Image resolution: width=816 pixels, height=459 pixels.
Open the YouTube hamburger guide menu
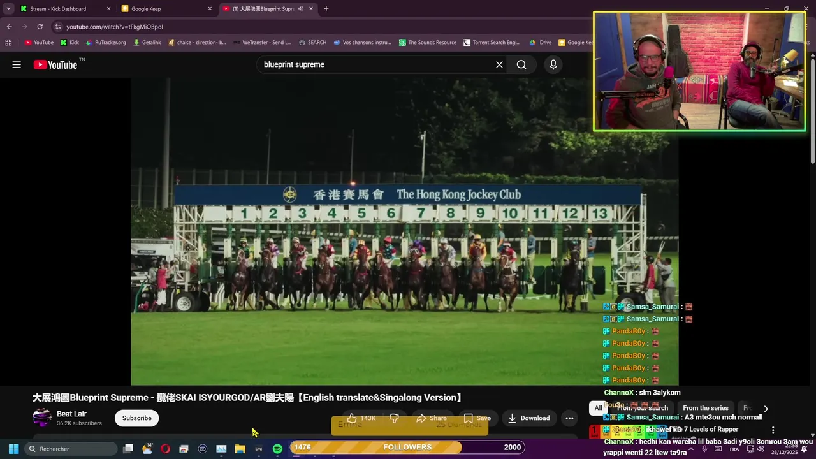point(17,64)
